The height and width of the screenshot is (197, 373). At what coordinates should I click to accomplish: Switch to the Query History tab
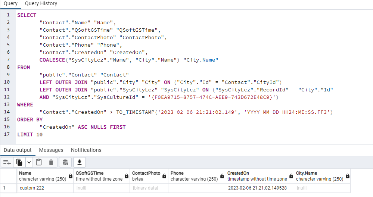coord(41,4)
